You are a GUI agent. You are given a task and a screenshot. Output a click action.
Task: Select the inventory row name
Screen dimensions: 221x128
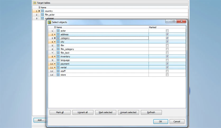coord(65,56)
